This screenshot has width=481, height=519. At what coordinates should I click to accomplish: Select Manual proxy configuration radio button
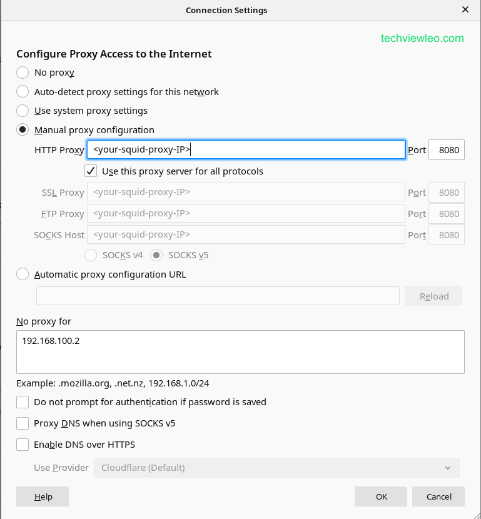click(x=23, y=130)
